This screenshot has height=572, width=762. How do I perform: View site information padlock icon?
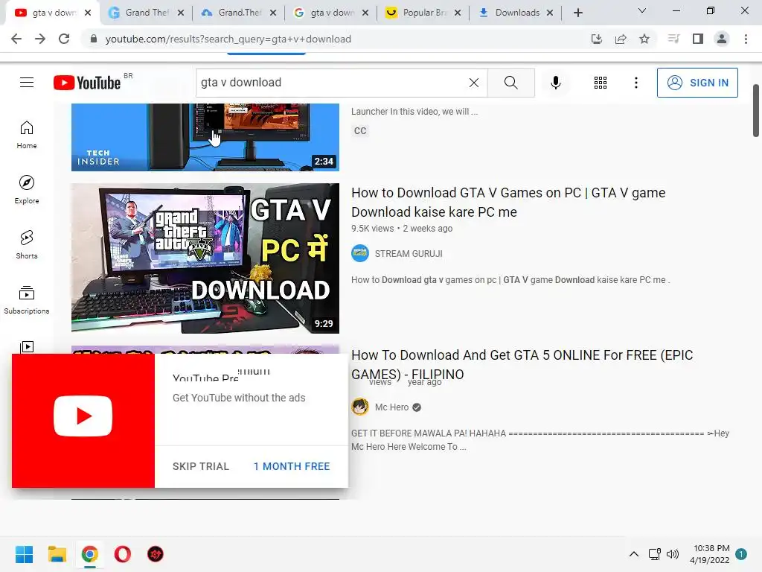[93, 39]
